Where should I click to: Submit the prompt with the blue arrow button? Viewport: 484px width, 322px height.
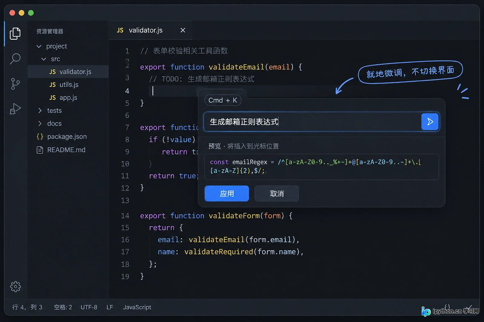click(x=430, y=122)
